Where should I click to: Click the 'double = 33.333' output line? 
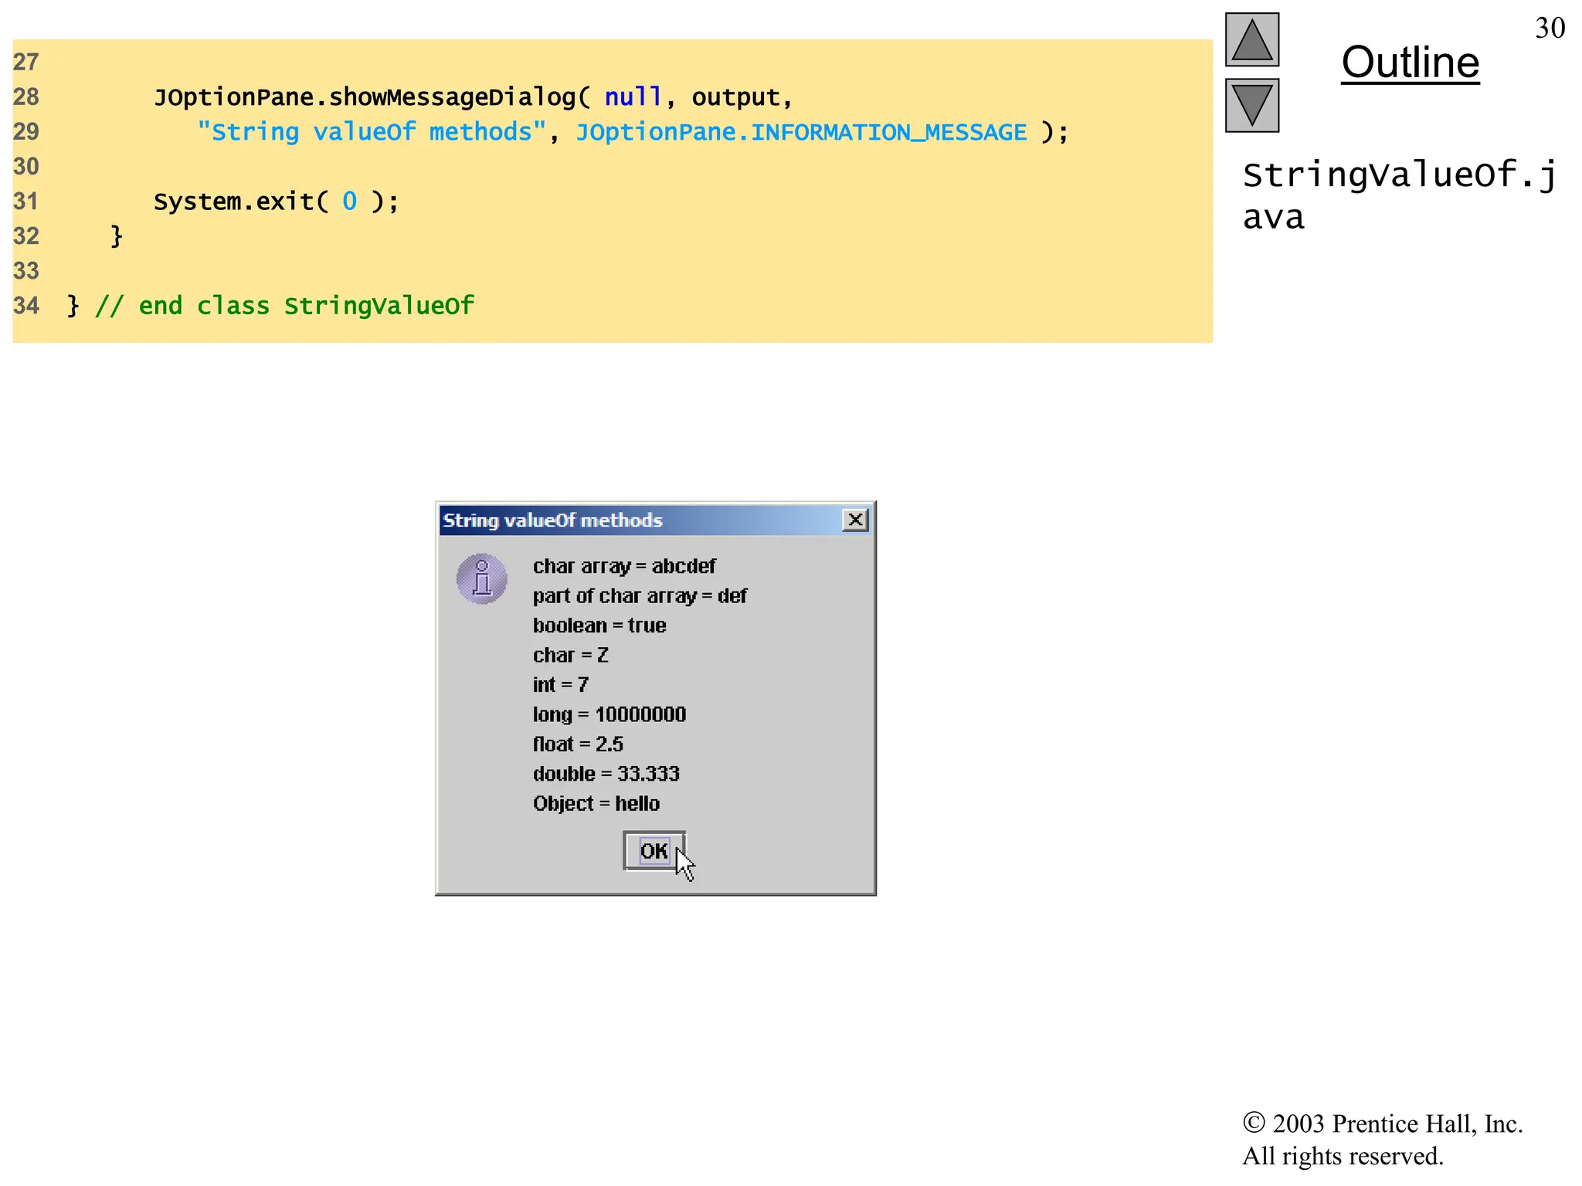(x=606, y=774)
